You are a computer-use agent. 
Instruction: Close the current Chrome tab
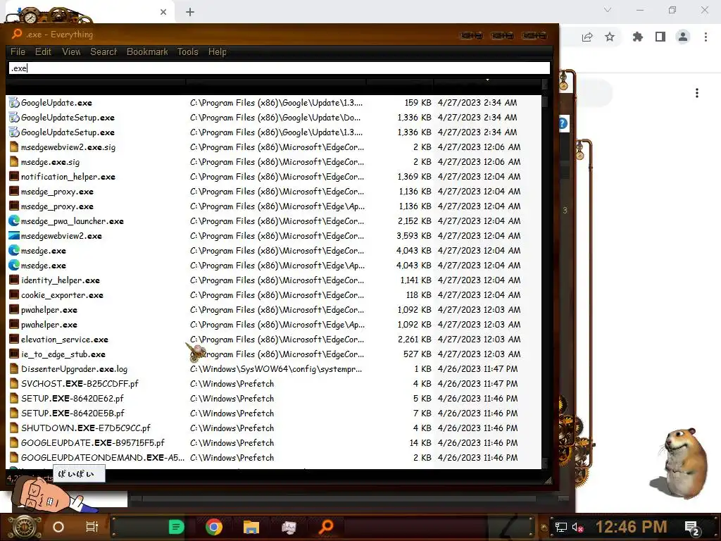point(163,12)
